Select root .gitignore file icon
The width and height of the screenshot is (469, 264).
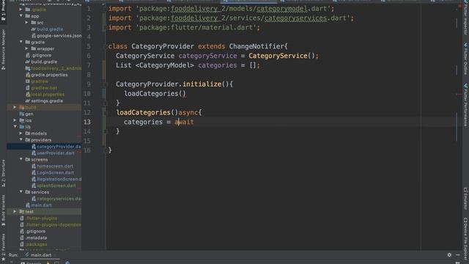[x=22, y=232]
